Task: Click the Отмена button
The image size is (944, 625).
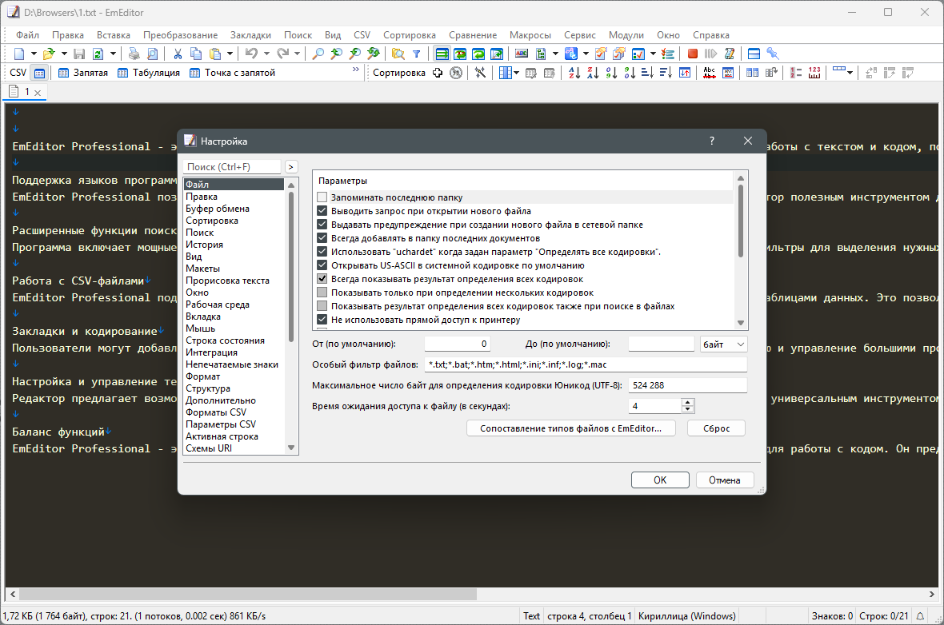Action: (x=724, y=480)
